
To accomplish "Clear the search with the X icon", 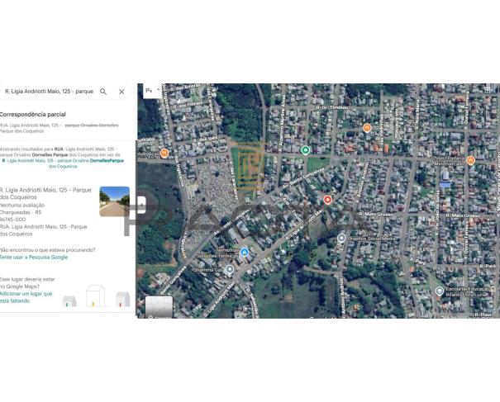I will point(121,92).
